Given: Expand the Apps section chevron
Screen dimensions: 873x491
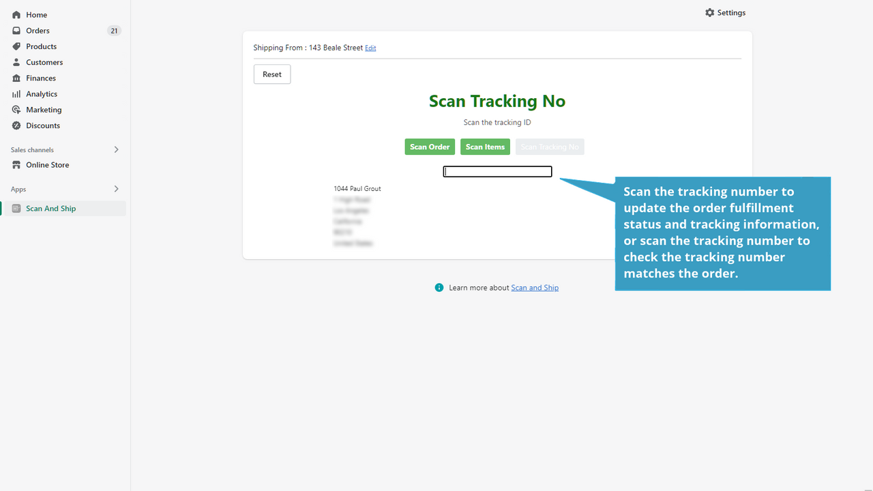Looking at the screenshot, I should (116, 189).
